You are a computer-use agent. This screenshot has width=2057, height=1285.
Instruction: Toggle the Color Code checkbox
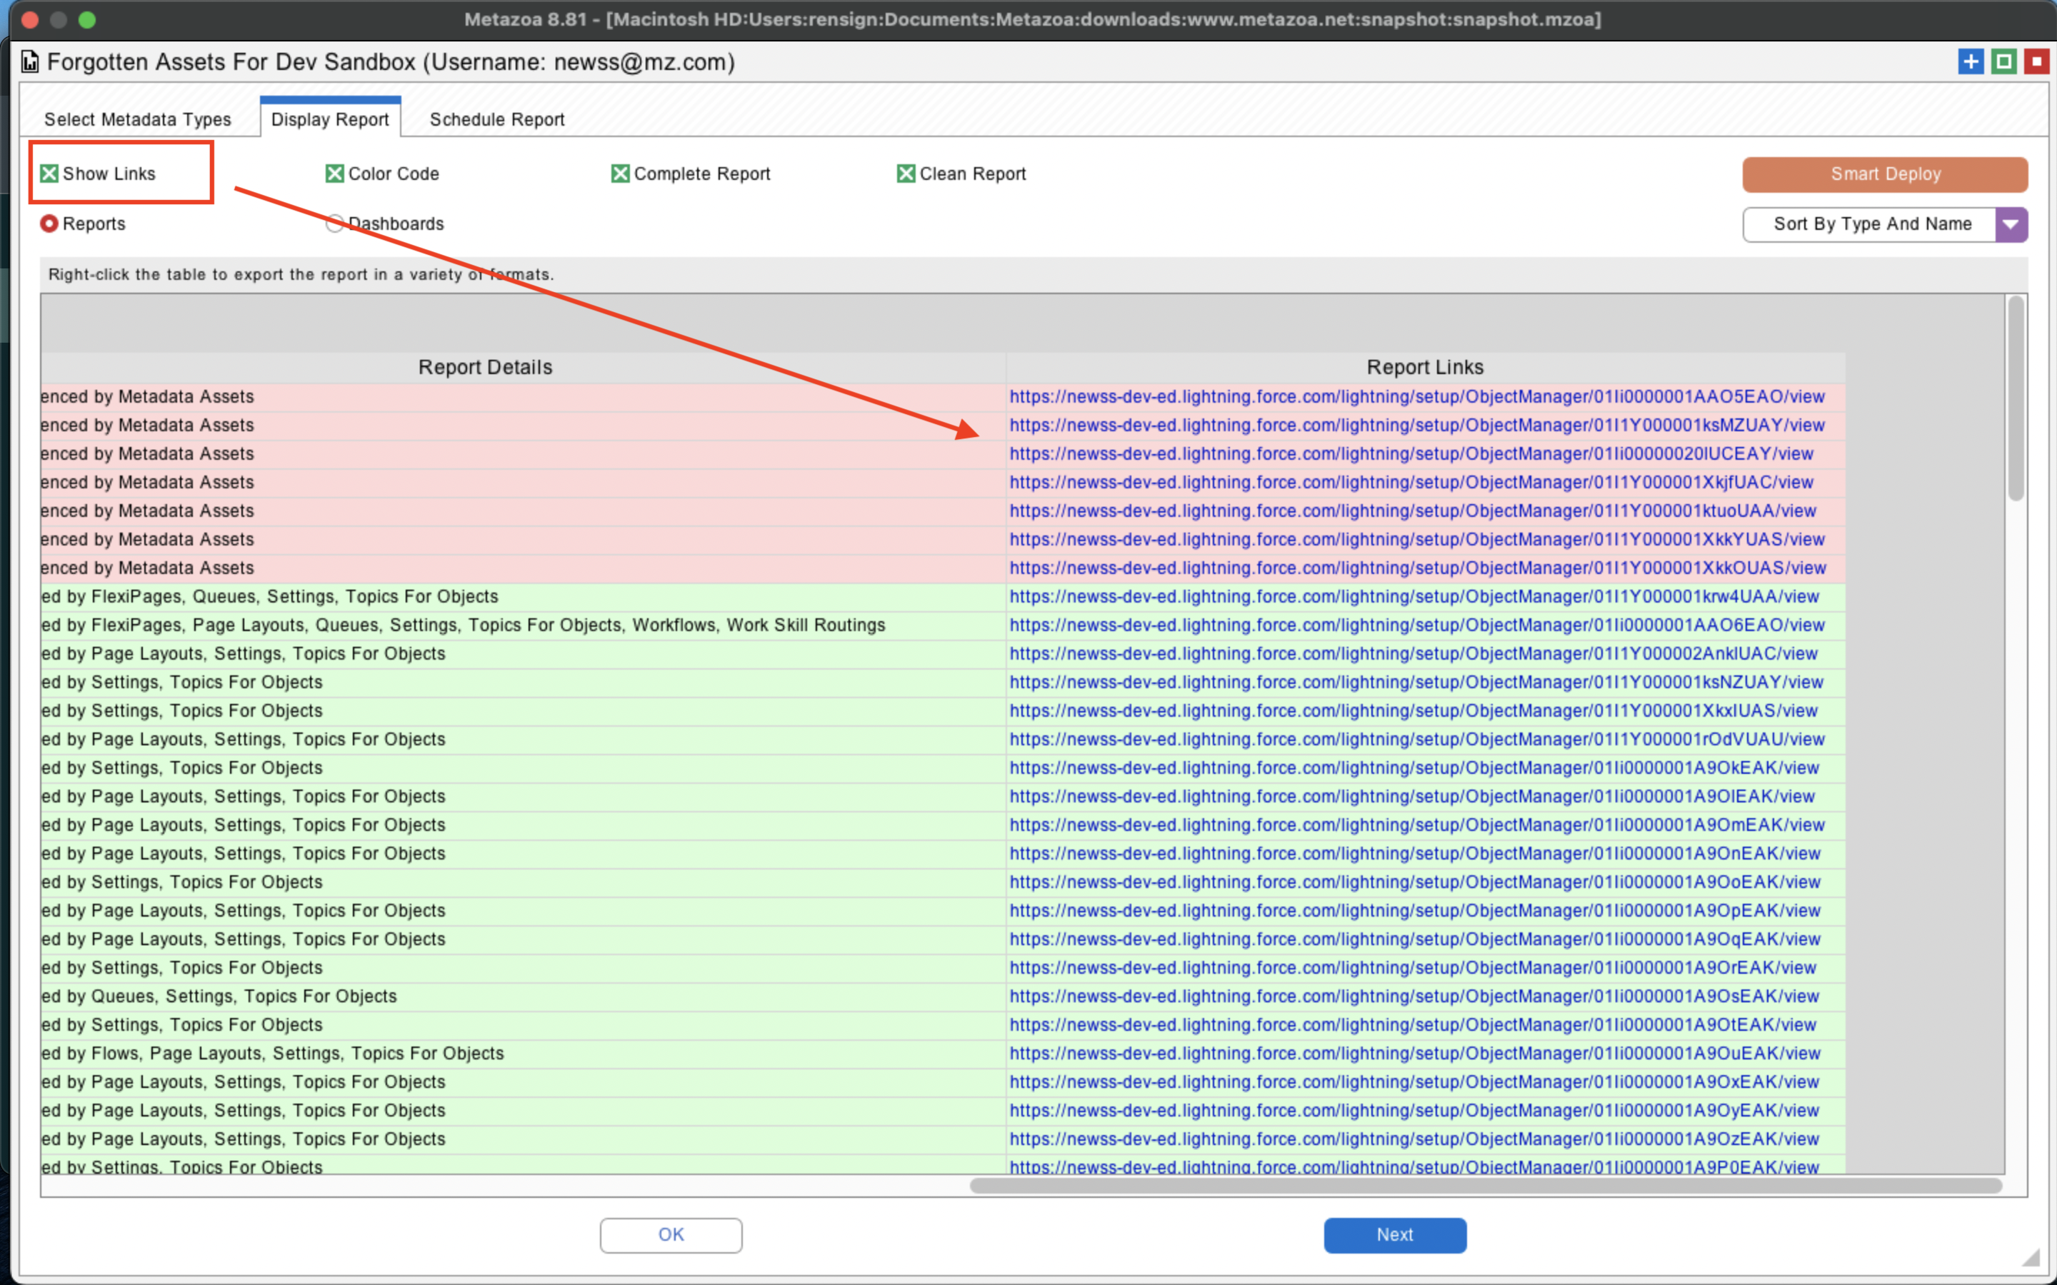335,173
